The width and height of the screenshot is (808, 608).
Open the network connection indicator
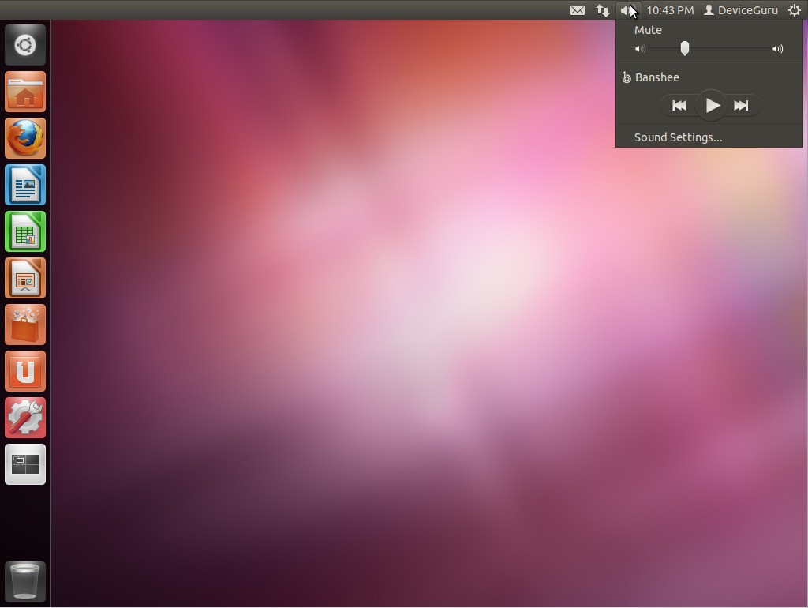[602, 10]
